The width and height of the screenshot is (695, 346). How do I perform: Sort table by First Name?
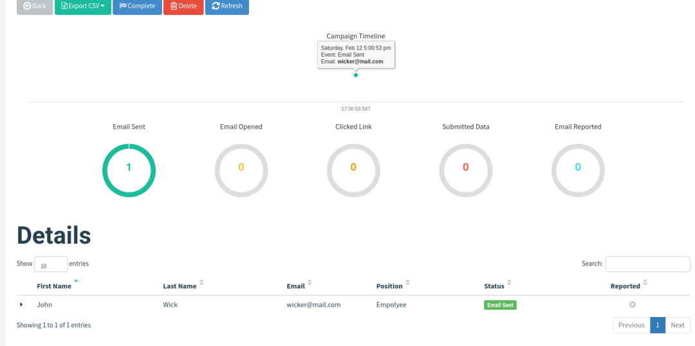point(54,286)
